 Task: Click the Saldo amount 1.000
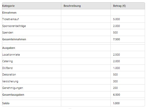pyautogui.click(x=116, y=103)
